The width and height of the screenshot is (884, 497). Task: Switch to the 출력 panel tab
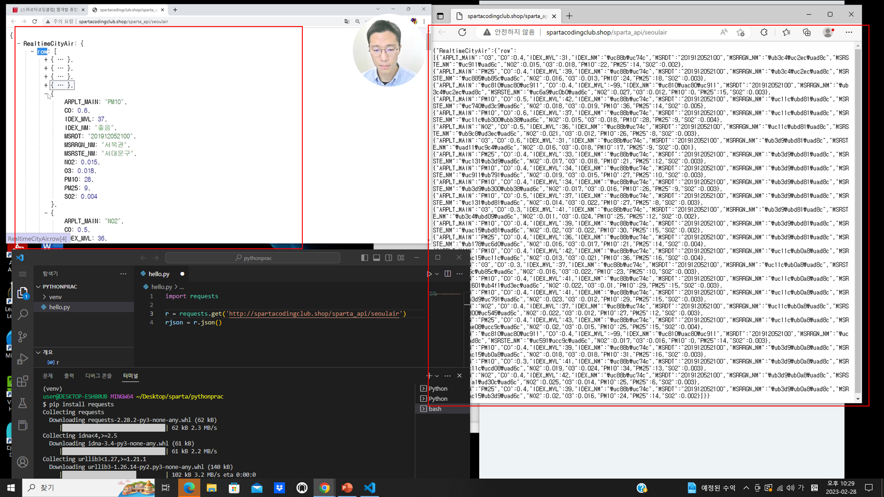[x=69, y=376]
